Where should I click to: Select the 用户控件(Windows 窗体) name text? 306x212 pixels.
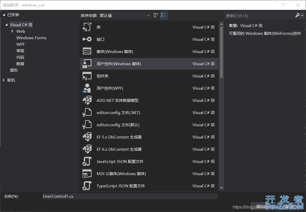(119, 64)
